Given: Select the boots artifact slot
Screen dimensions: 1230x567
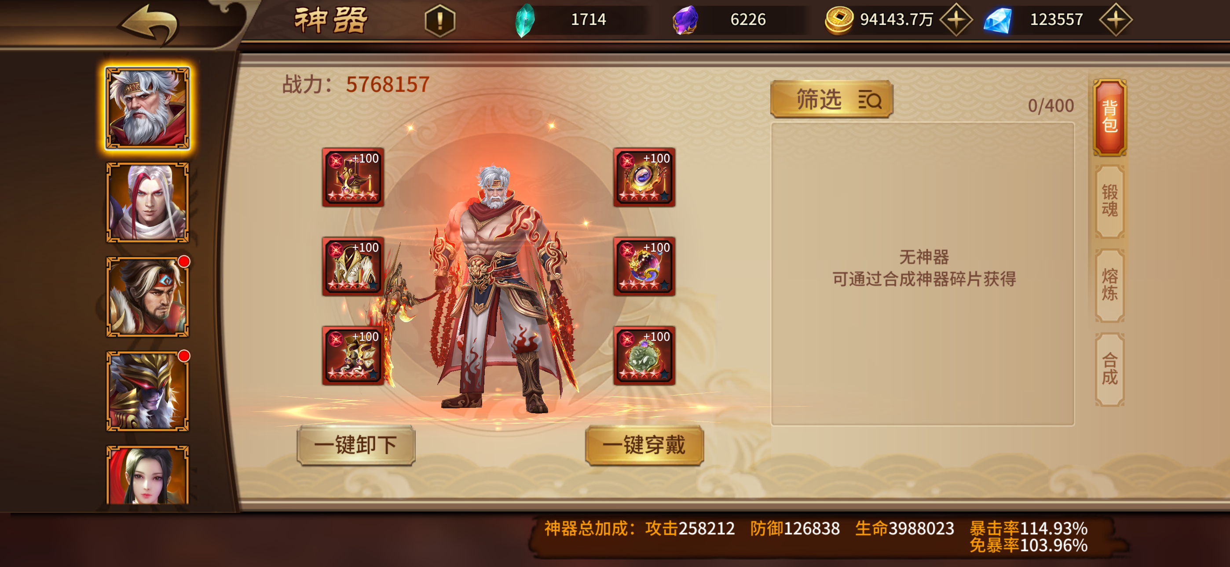Looking at the screenshot, I should (353, 177).
